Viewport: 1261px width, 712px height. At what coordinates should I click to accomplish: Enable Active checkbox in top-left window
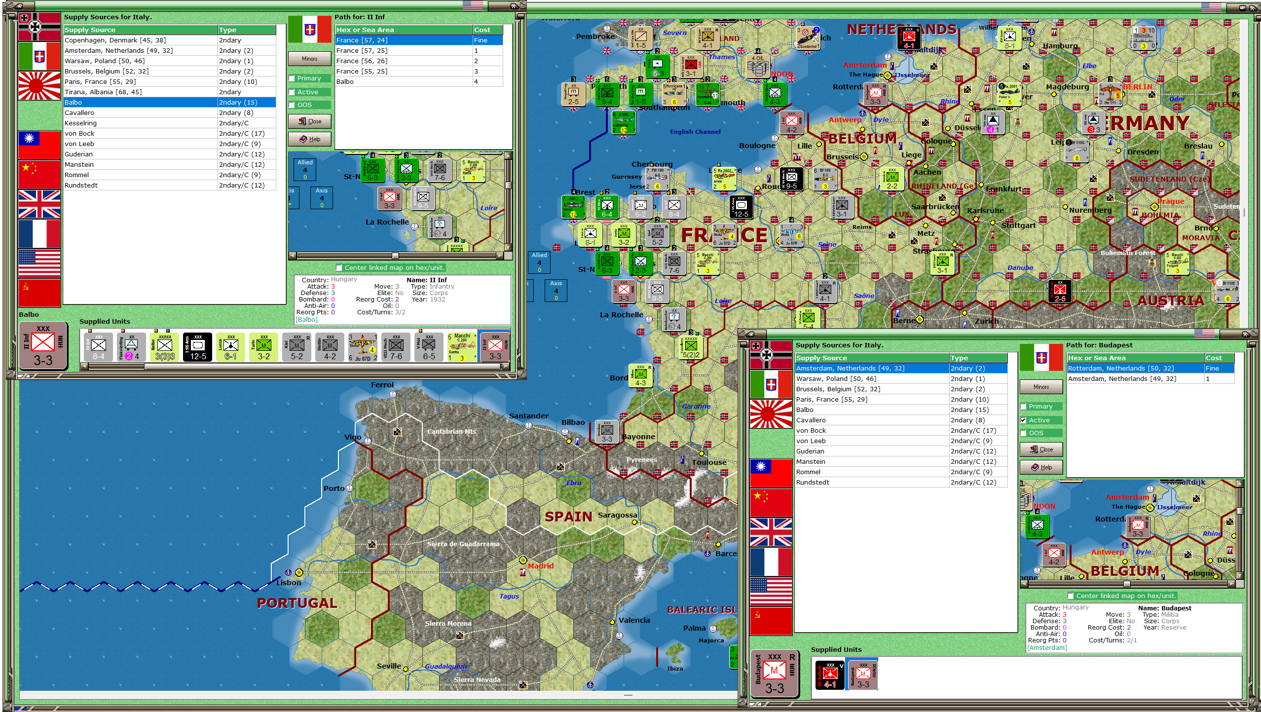click(292, 92)
